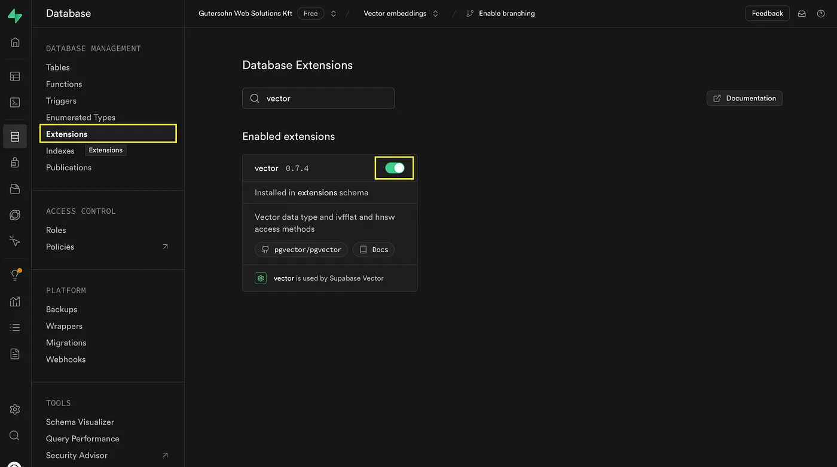Open the search magnifier icon in sidebar
The width and height of the screenshot is (837, 467).
(15, 435)
